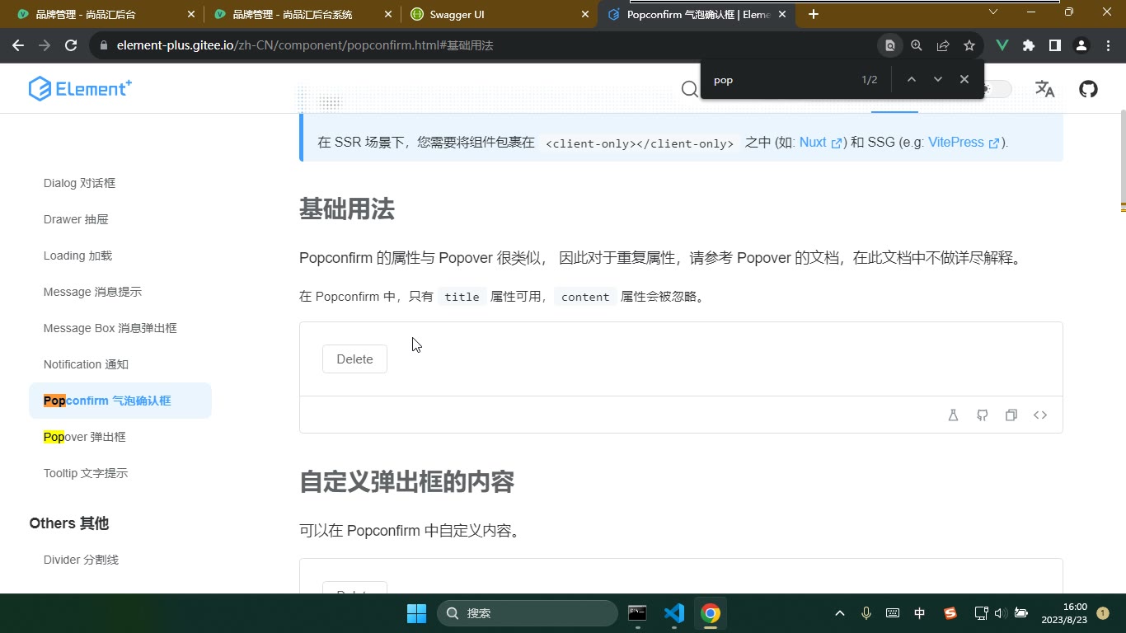Screen dimensions: 1126x633
Task: Click the share page icon
Action: pyautogui.click(x=943, y=45)
